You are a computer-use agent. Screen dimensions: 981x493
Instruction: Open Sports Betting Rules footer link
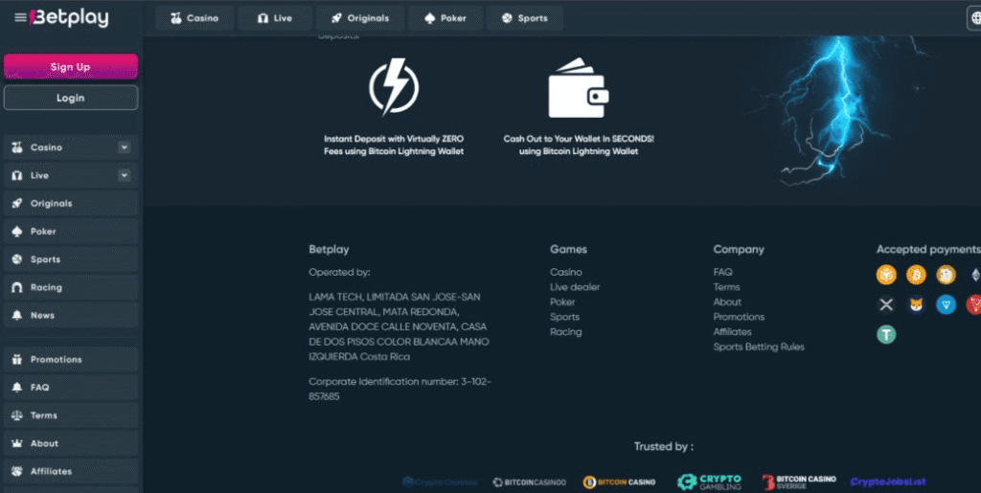tap(759, 347)
